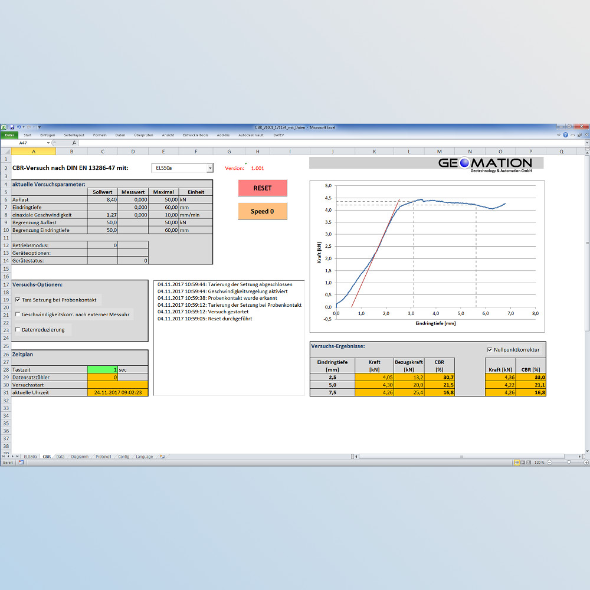The image size is (590, 590).
Task: Click the Insert Function fx icon
Action: click(x=74, y=143)
